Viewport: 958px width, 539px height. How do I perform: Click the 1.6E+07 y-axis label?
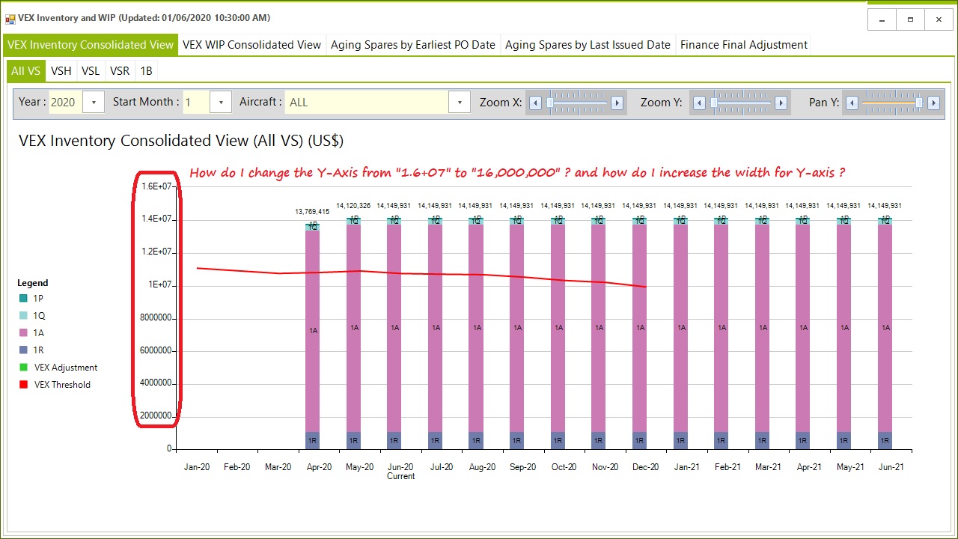pyautogui.click(x=158, y=186)
